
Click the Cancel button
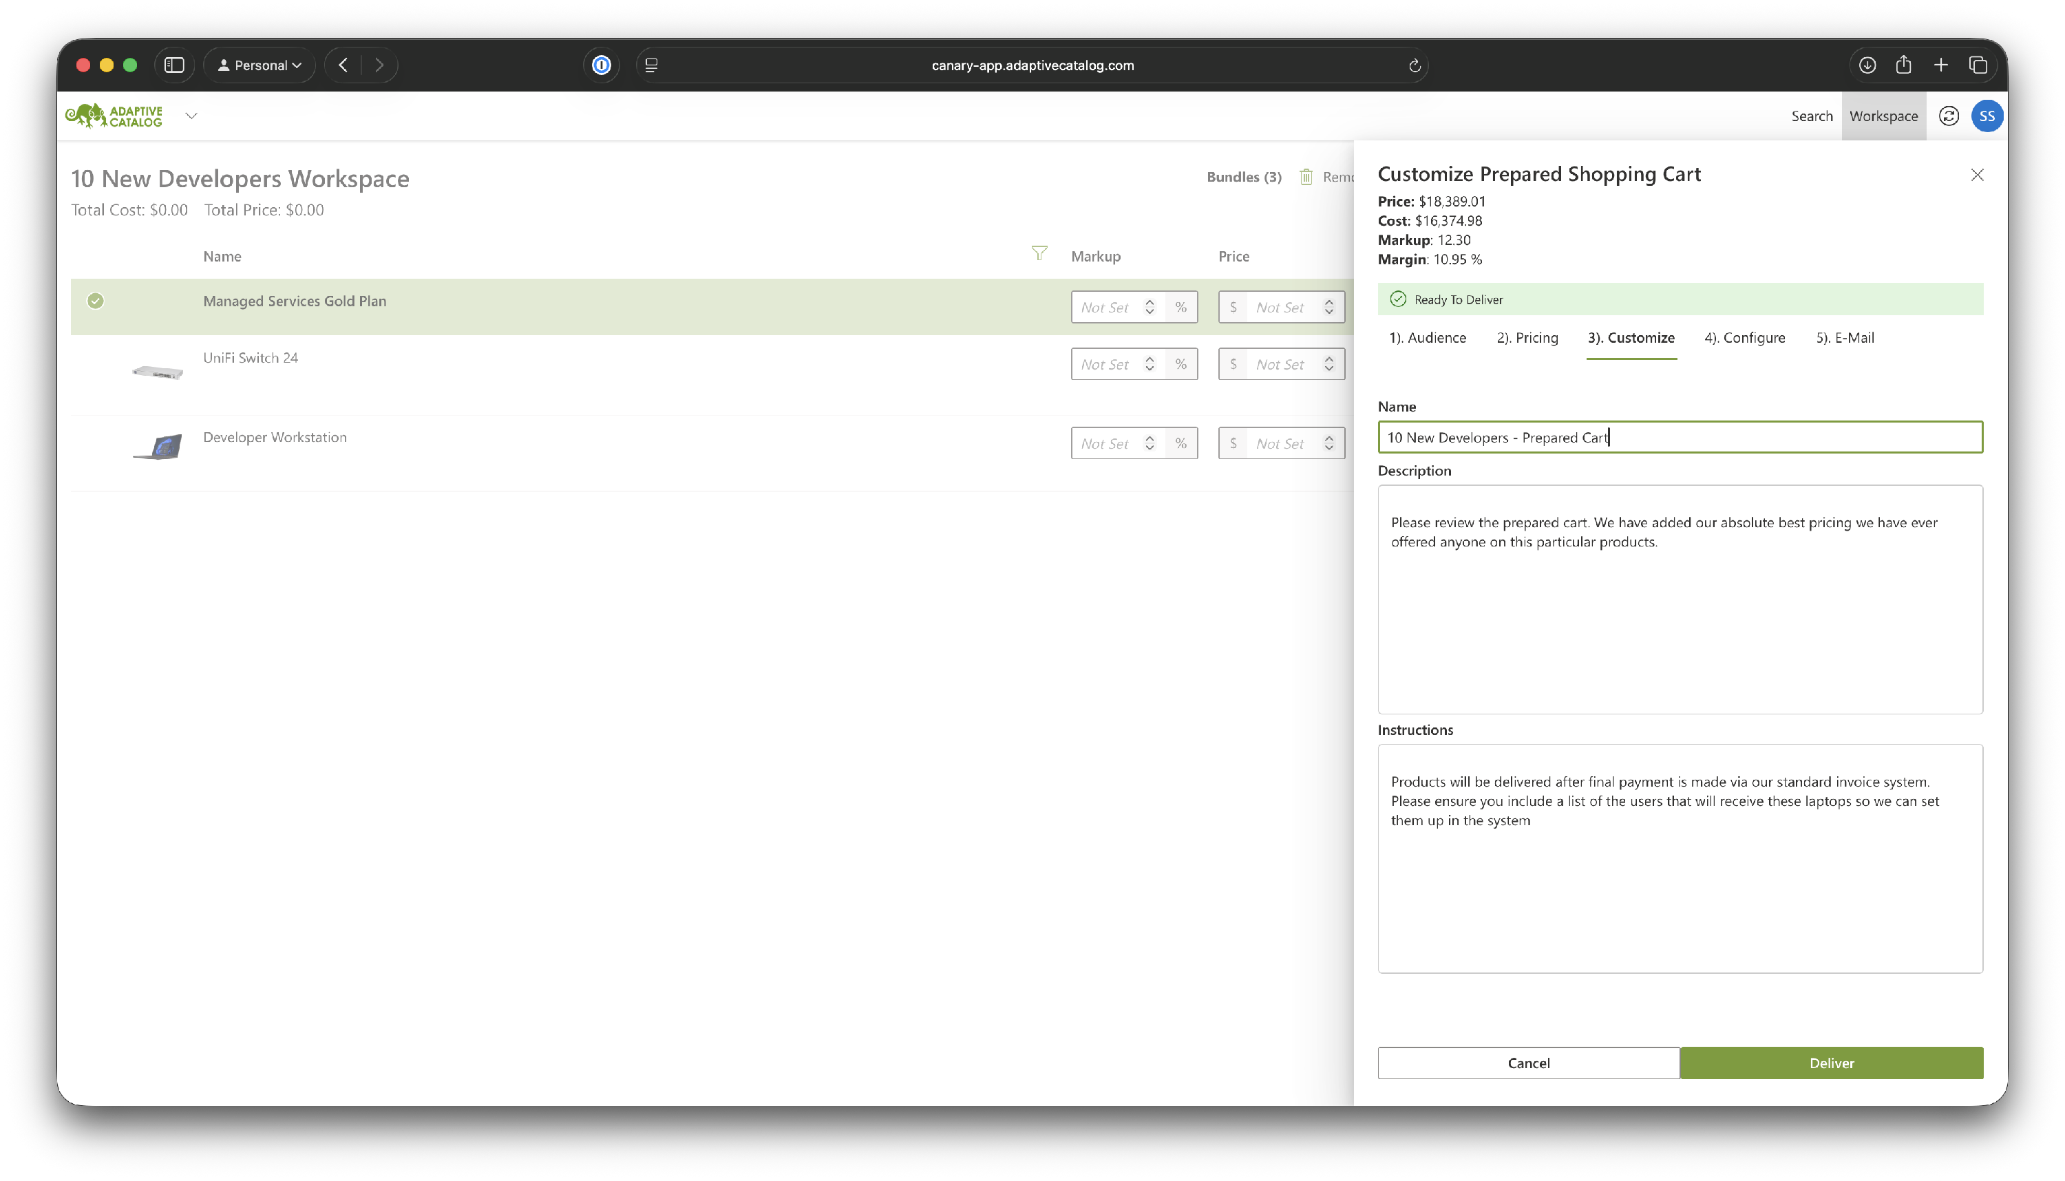1528,1063
